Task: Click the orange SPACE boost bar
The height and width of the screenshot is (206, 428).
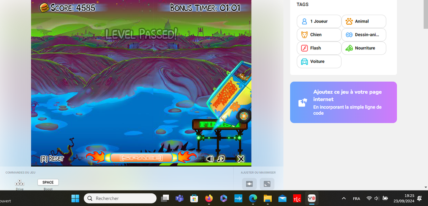Action: click(x=141, y=158)
